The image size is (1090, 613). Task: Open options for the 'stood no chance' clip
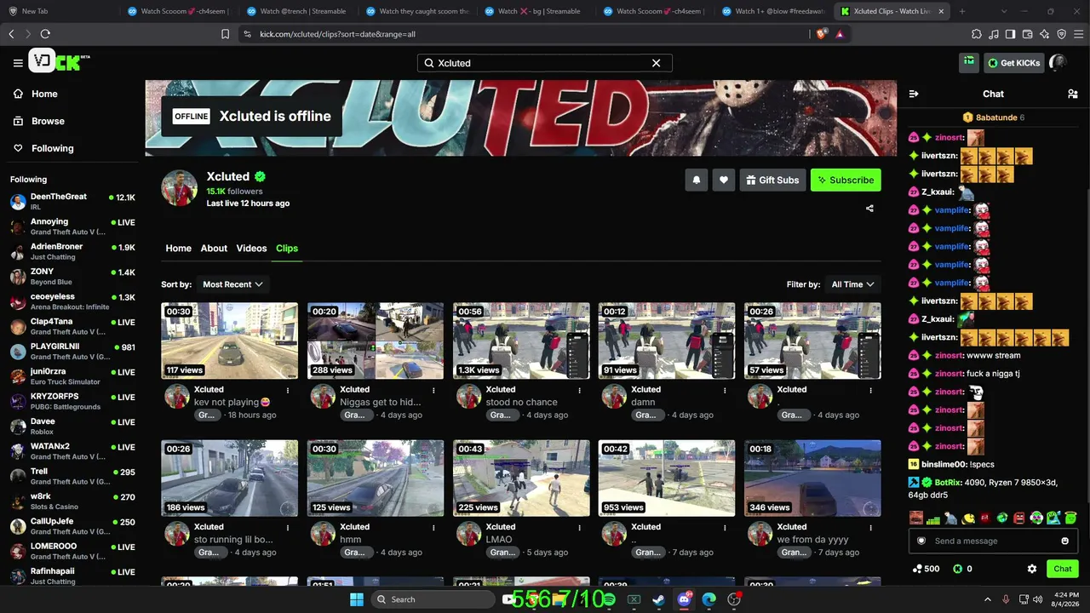(579, 390)
